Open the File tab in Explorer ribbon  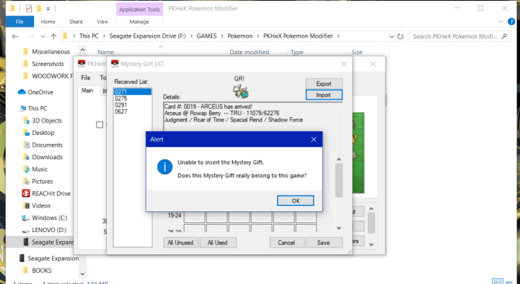click(20, 22)
